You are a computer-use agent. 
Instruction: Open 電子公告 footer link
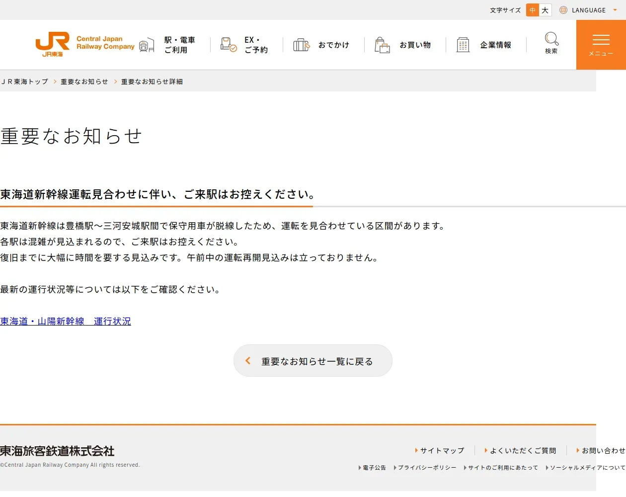pyautogui.click(x=374, y=468)
